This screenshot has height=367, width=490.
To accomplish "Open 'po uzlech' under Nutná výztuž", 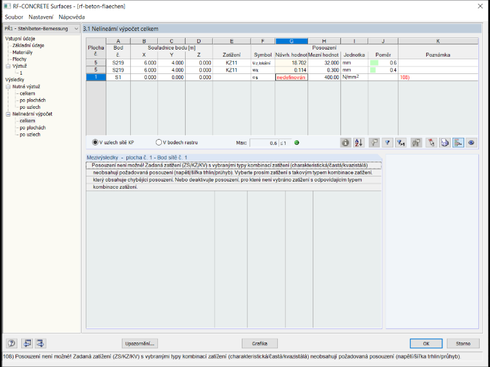I will [30, 108].
